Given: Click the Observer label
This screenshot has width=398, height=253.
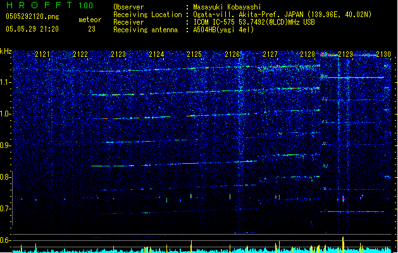Looking at the screenshot, I should (128, 7).
